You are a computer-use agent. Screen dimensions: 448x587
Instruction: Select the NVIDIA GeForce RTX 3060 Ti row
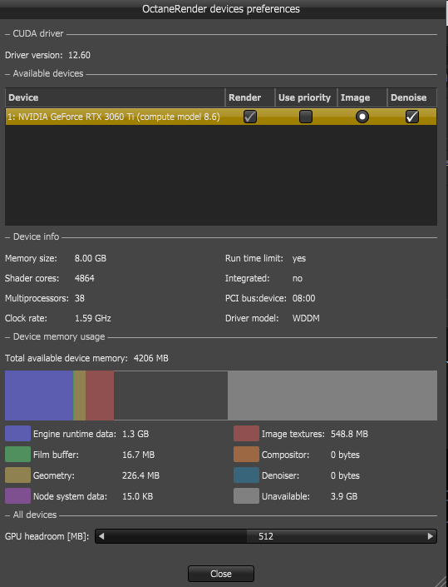[221, 117]
